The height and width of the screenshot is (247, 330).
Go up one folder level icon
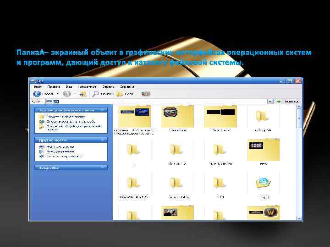[x=83, y=94]
